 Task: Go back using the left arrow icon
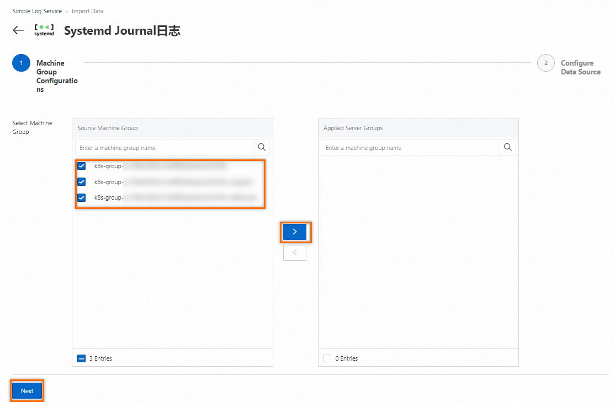[x=18, y=30]
